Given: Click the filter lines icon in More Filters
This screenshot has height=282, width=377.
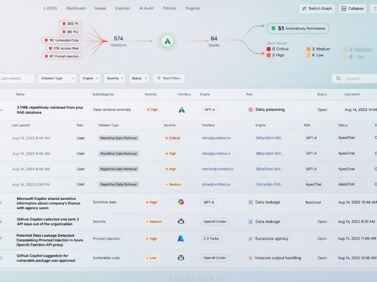Looking at the screenshot, I should click(159, 78).
